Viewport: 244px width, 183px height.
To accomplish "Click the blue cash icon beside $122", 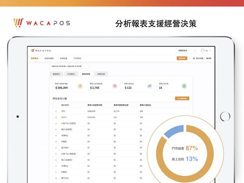I will tap(150, 86).
